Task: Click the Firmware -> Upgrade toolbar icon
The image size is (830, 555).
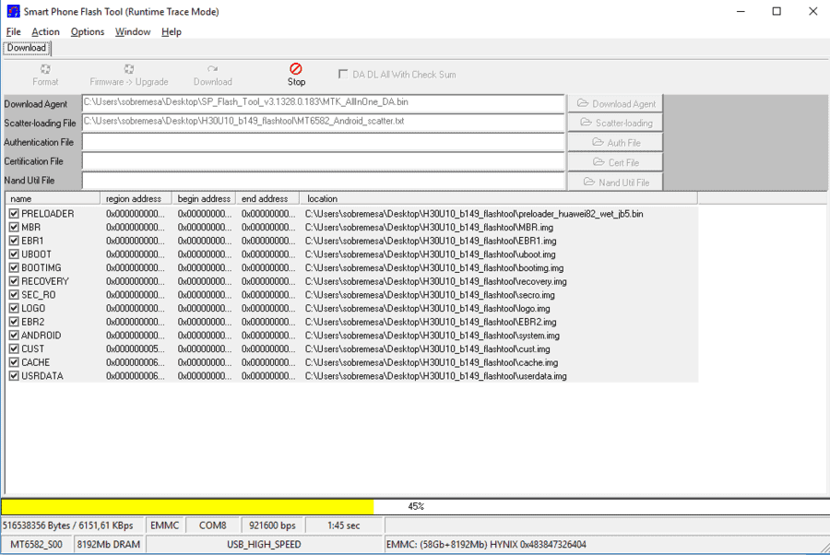Action: click(128, 69)
